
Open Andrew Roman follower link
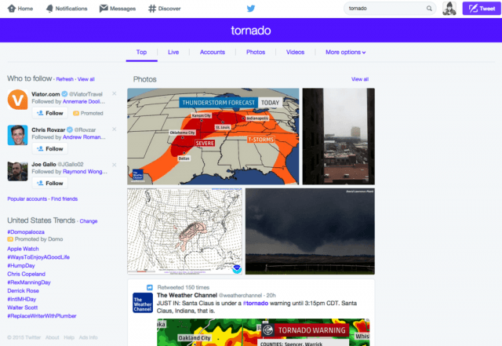point(84,137)
